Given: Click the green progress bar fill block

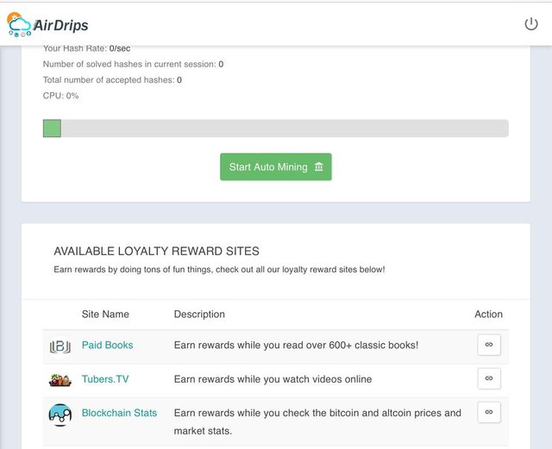Looking at the screenshot, I should click(x=52, y=128).
